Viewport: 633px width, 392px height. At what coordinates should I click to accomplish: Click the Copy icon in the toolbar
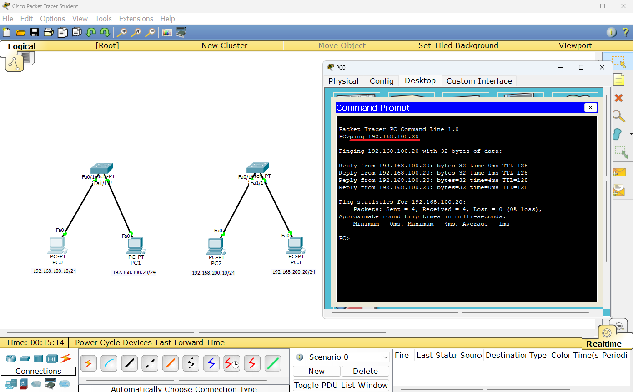pyautogui.click(x=63, y=32)
